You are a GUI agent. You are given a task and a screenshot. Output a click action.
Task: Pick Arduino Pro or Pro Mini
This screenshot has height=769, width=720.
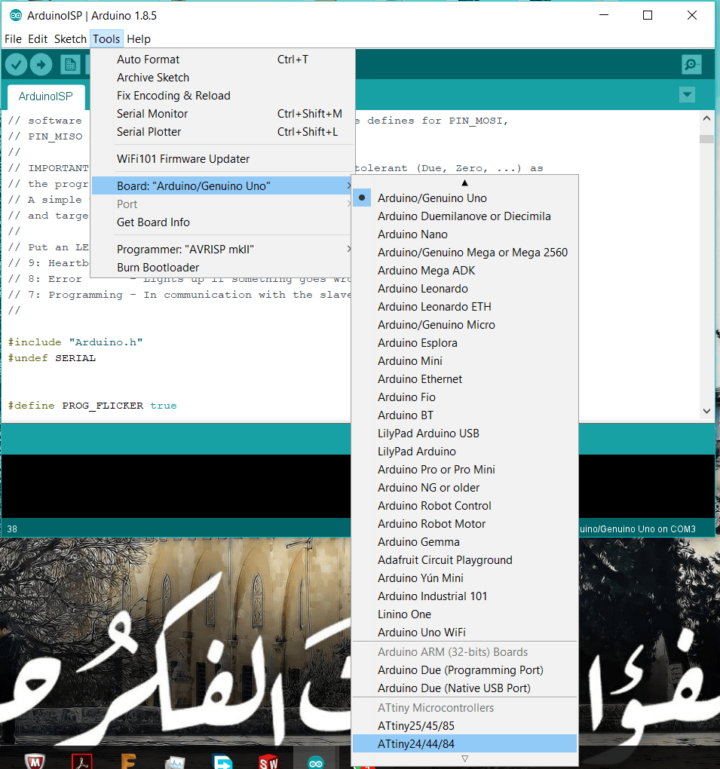(464, 470)
